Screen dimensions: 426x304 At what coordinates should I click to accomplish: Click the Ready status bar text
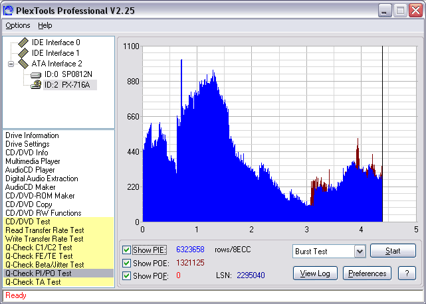pyautogui.click(x=16, y=295)
